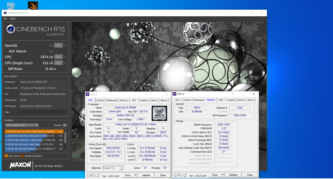The image size is (333, 179).
Task: Toggle the OpenGL test checkmark
Action: tap(65, 45)
